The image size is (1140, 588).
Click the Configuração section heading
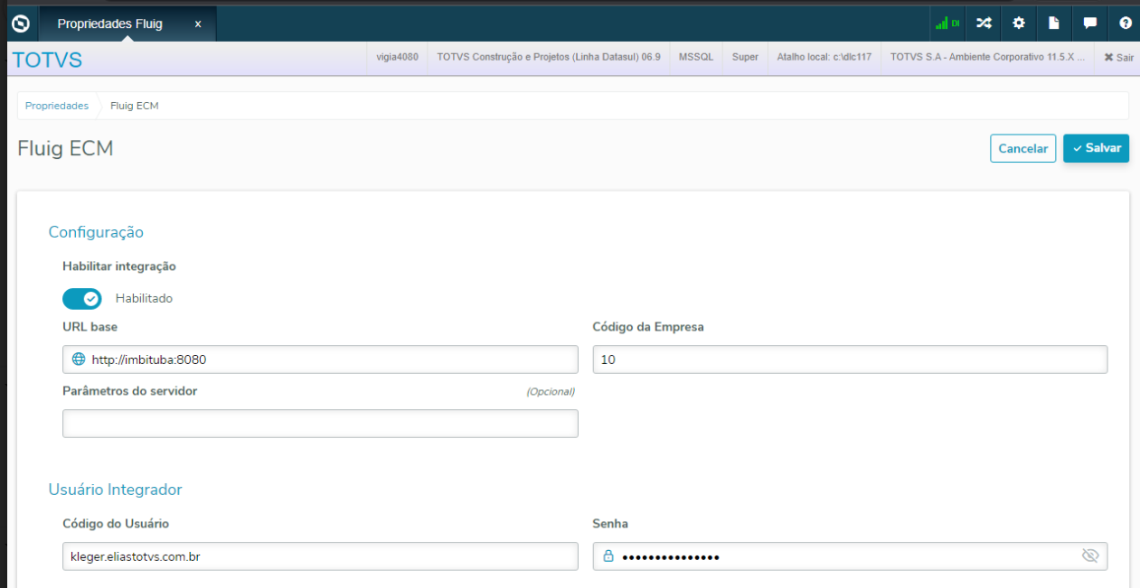pos(96,232)
